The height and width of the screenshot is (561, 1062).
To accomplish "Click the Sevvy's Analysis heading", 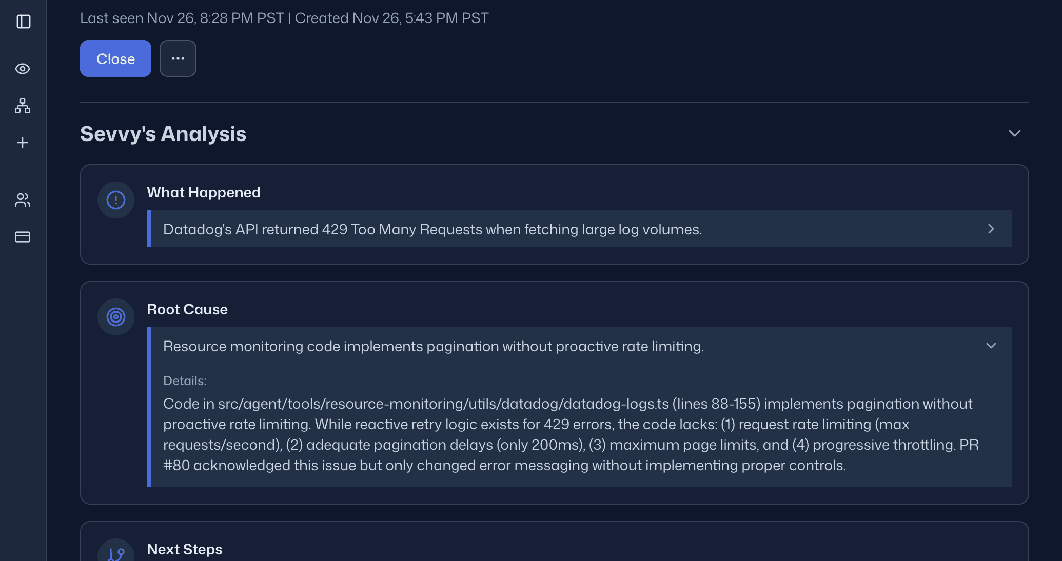I will [163, 134].
